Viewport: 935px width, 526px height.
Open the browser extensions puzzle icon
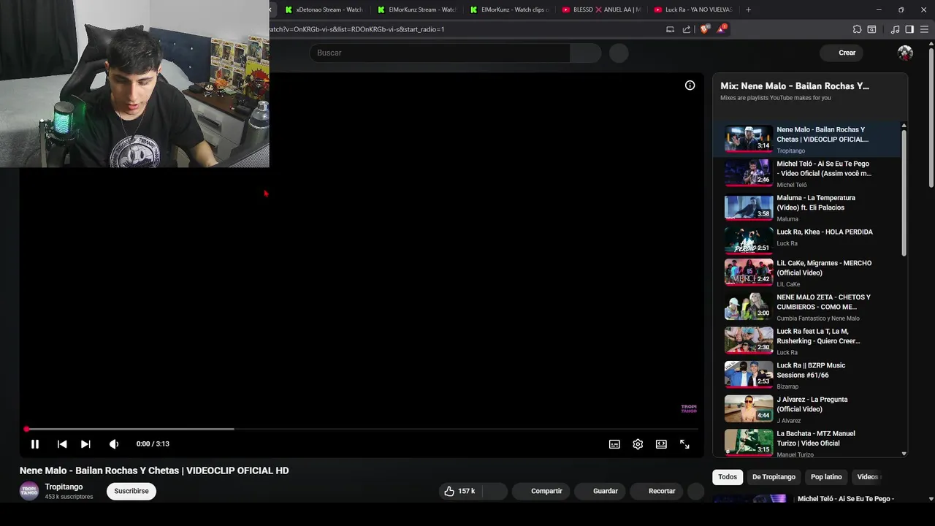[857, 29]
